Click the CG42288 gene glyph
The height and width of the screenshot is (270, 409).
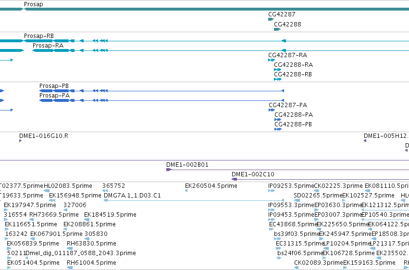point(277,29)
